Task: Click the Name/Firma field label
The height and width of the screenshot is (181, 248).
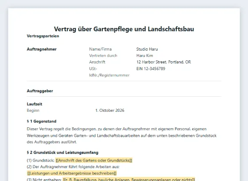Action: pyautogui.click(x=101, y=49)
